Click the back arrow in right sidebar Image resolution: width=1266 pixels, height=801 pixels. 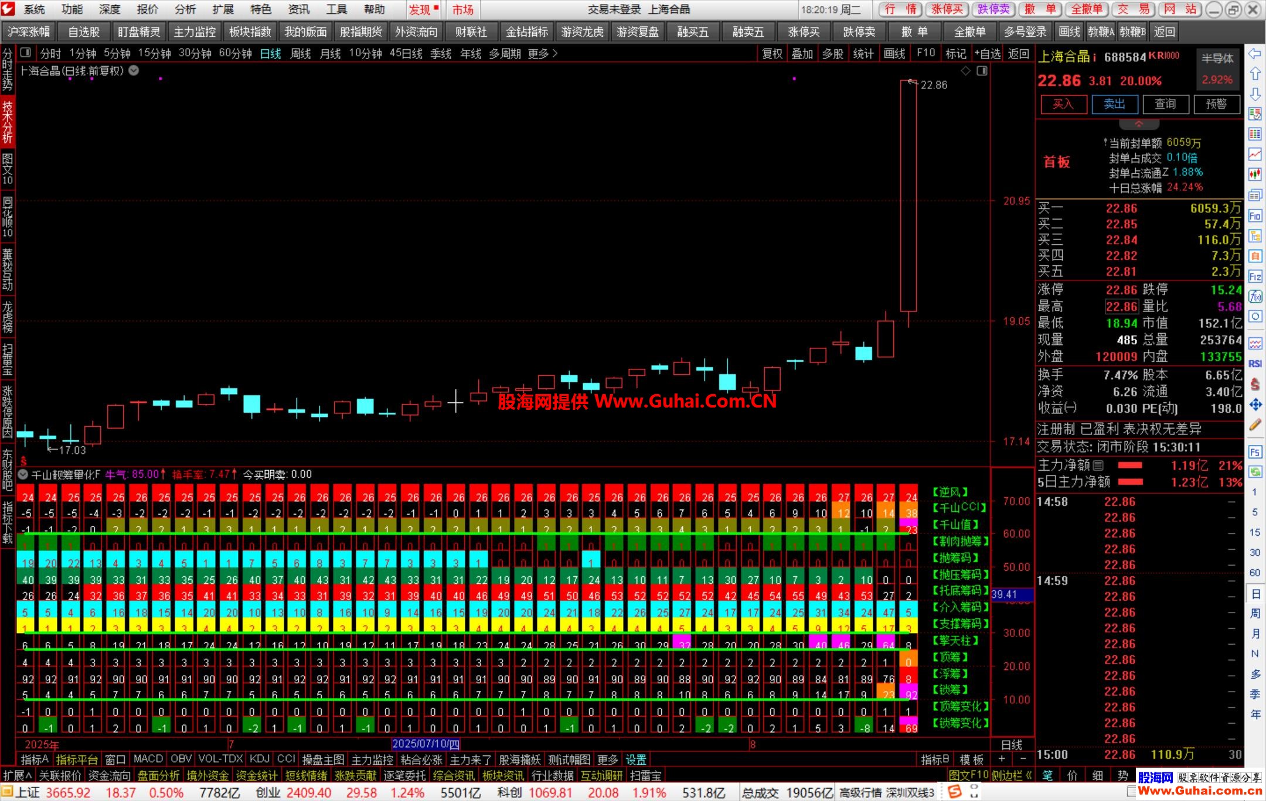[1254, 54]
